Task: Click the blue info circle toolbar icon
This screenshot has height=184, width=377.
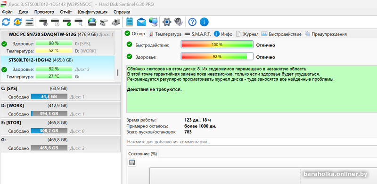Action: click(204, 22)
